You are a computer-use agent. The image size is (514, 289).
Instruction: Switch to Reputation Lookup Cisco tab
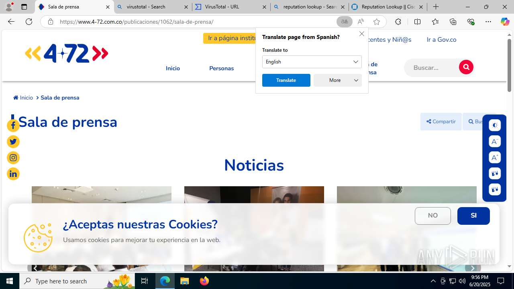click(x=388, y=7)
